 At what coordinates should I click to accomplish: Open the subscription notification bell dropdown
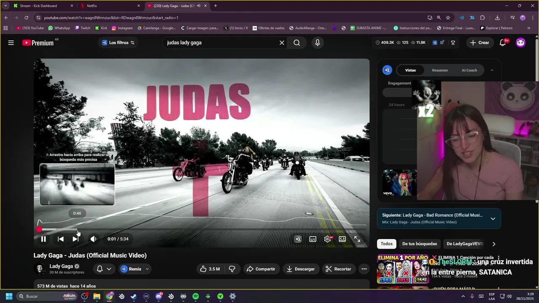click(104, 269)
